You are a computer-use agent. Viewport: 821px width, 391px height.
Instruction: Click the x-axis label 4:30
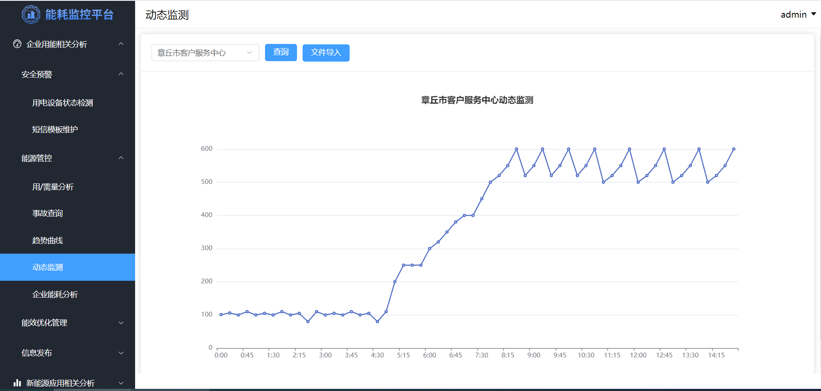point(377,355)
